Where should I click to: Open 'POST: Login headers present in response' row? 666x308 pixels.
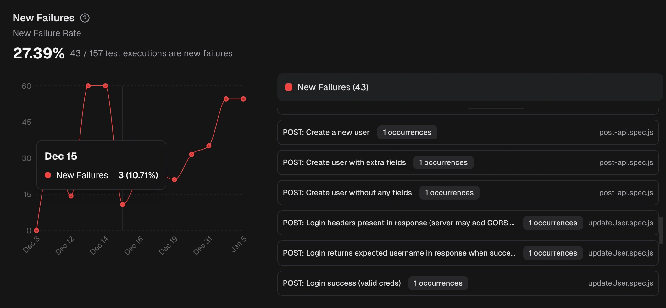tap(398, 223)
